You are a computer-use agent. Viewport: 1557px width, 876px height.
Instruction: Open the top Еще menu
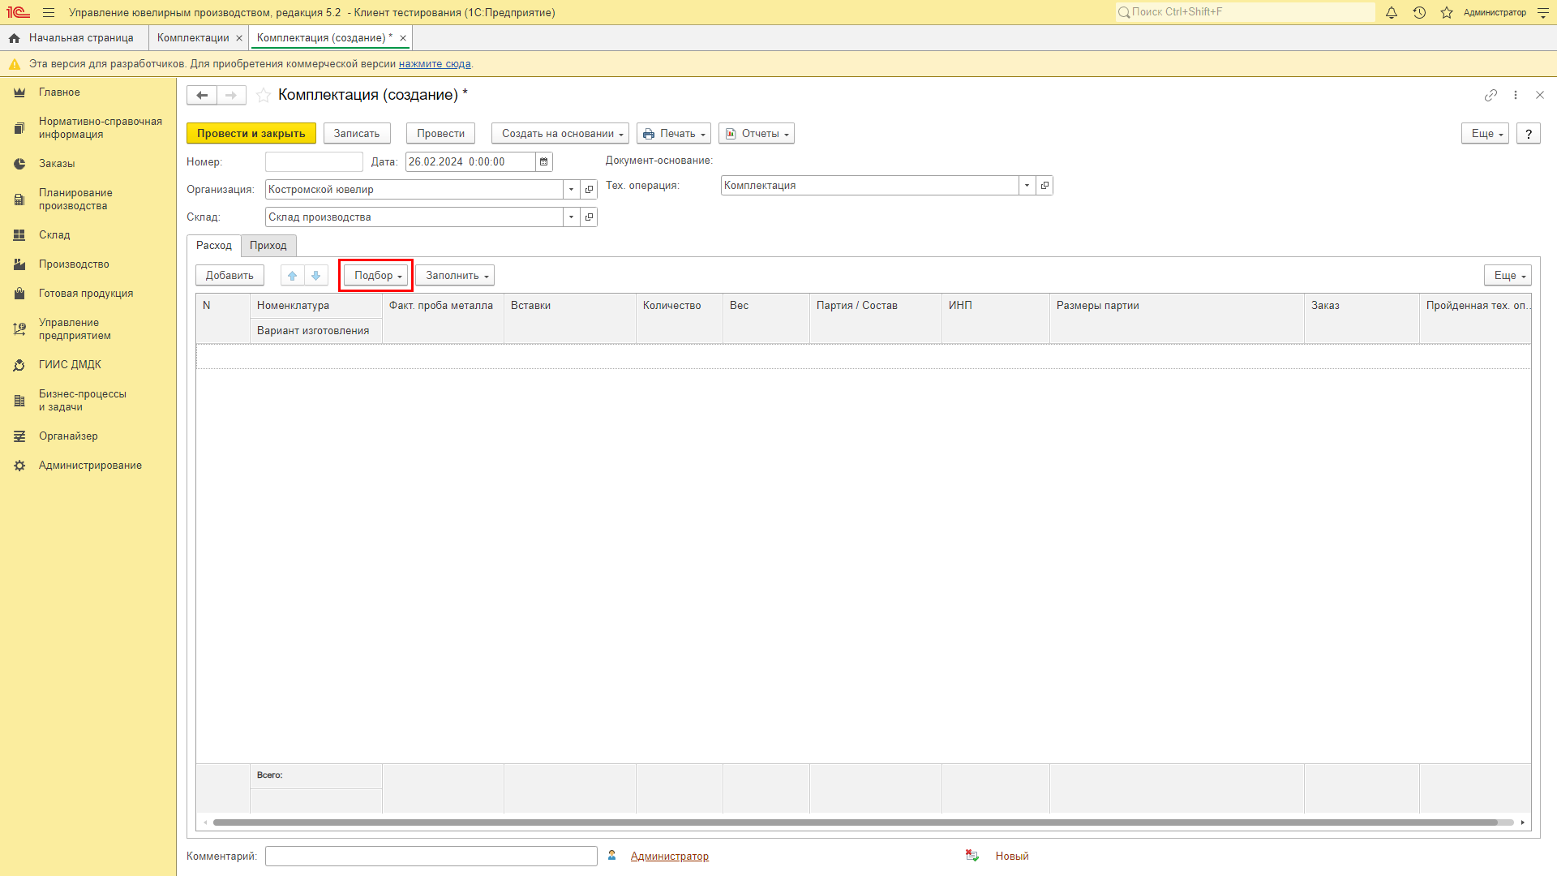pyautogui.click(x=1485, y=133)
